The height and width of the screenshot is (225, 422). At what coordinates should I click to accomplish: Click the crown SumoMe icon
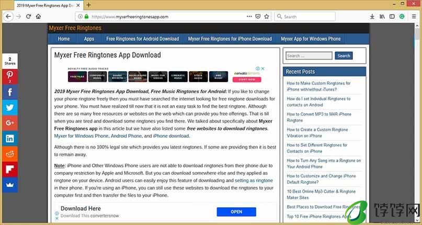(x=10, y=185)
